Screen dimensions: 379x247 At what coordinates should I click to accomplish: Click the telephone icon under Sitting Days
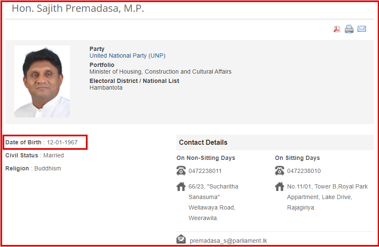[280, 170]
